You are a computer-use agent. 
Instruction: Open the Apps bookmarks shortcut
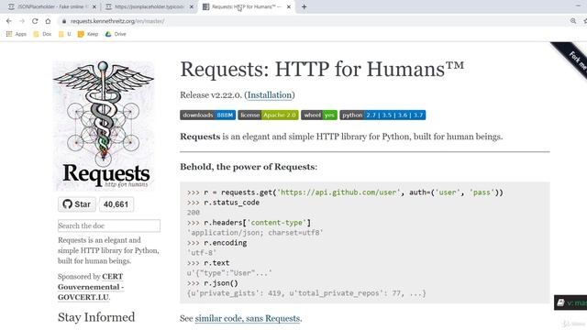click(17, 34)
